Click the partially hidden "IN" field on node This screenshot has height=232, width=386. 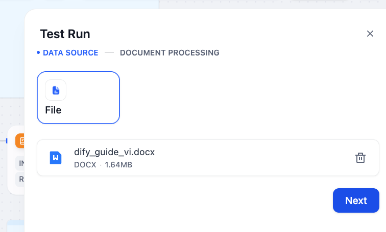[20, 163]
